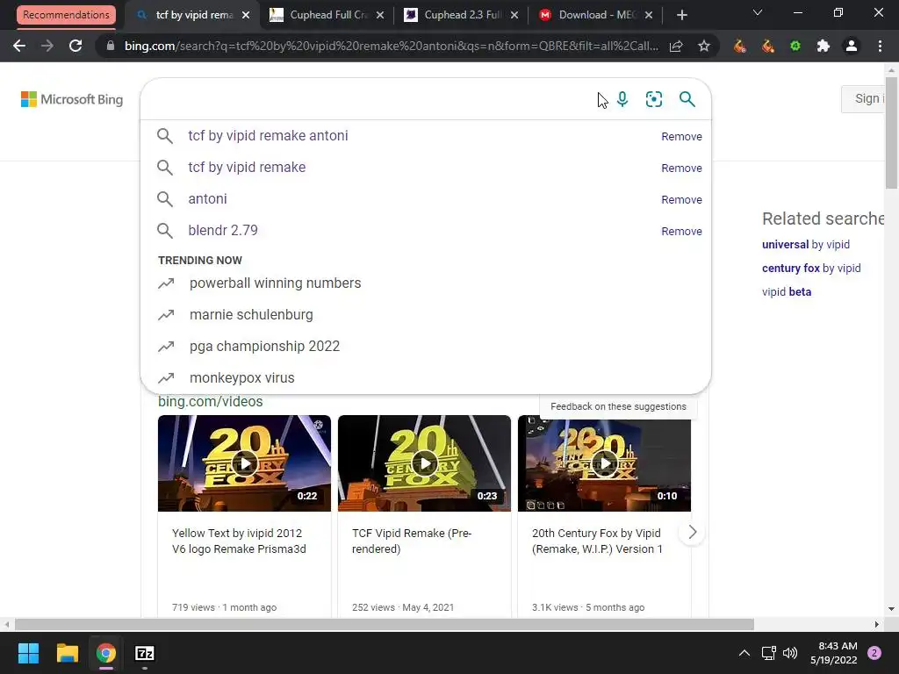Open the taskbar clock and date
This screenshot has width=899, height=674.
pyautogui.click(x=834, y=653)
